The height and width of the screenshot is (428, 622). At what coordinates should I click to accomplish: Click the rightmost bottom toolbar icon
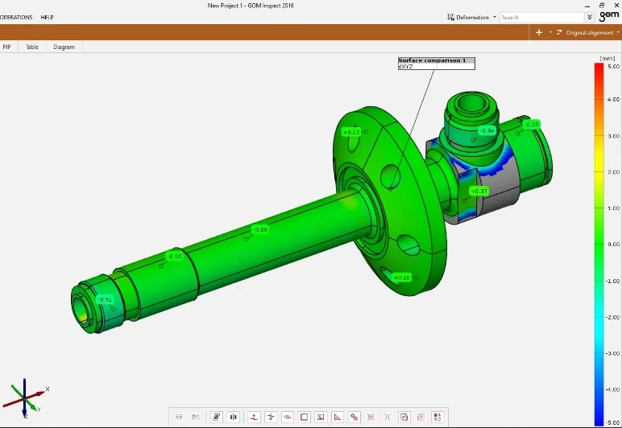[437, 417]
